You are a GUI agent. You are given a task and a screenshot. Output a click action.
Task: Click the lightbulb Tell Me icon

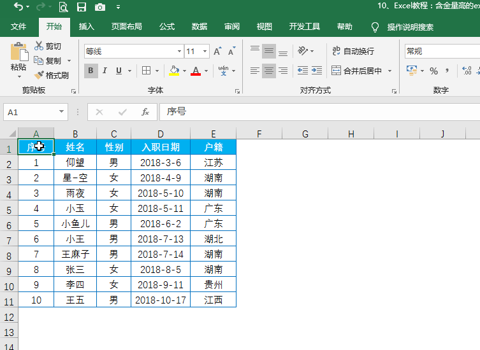click(375, 27)
